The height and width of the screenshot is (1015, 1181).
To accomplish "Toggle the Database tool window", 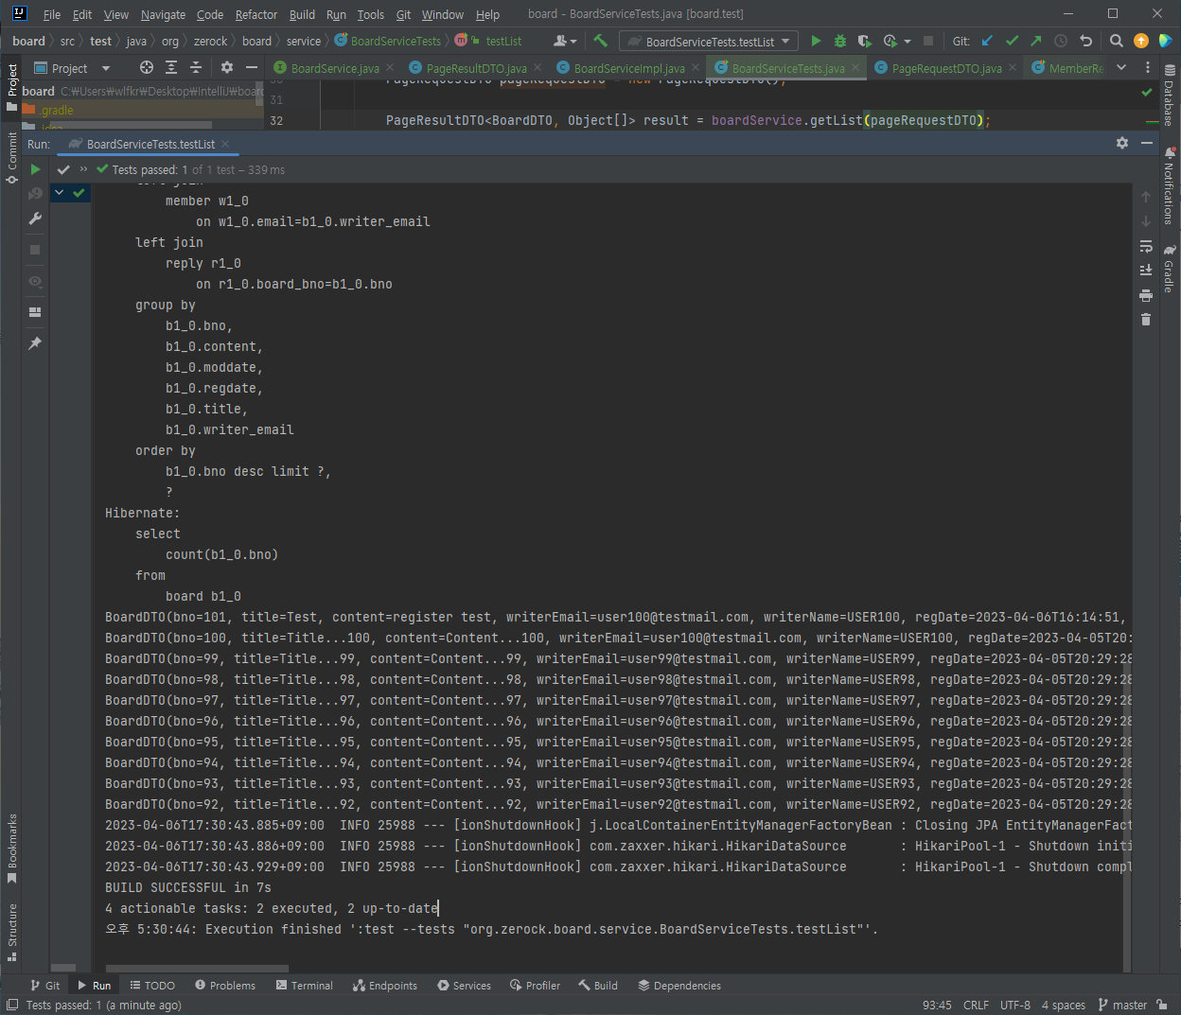I will [x=1170, y=96].
